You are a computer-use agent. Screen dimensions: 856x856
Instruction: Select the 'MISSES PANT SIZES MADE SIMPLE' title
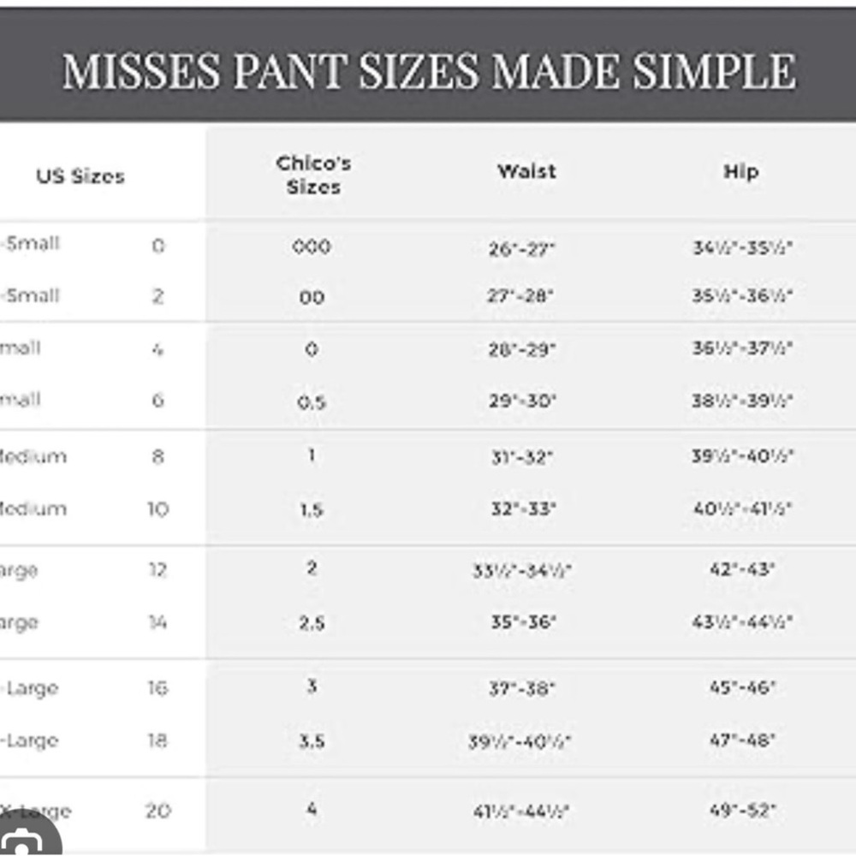click(x=429, y=71)
